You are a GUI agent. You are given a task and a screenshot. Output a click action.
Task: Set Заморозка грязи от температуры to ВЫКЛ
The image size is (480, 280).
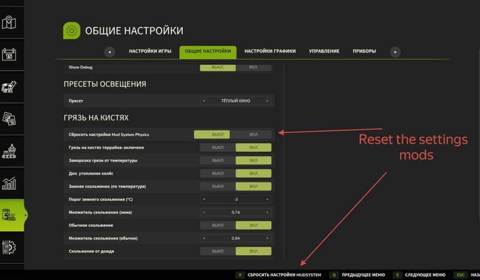click(217, 160)
